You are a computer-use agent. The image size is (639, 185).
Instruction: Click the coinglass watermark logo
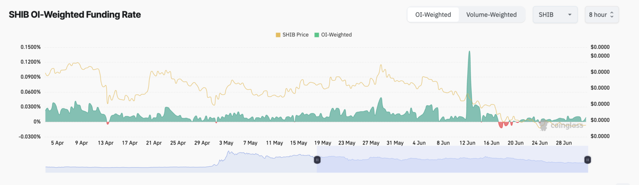(561, 125)
